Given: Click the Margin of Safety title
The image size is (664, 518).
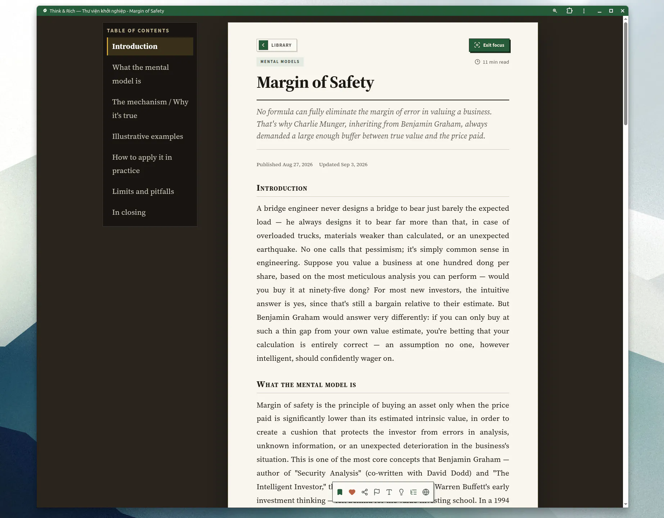Looking at the screenshot, I should click(315, 82).
